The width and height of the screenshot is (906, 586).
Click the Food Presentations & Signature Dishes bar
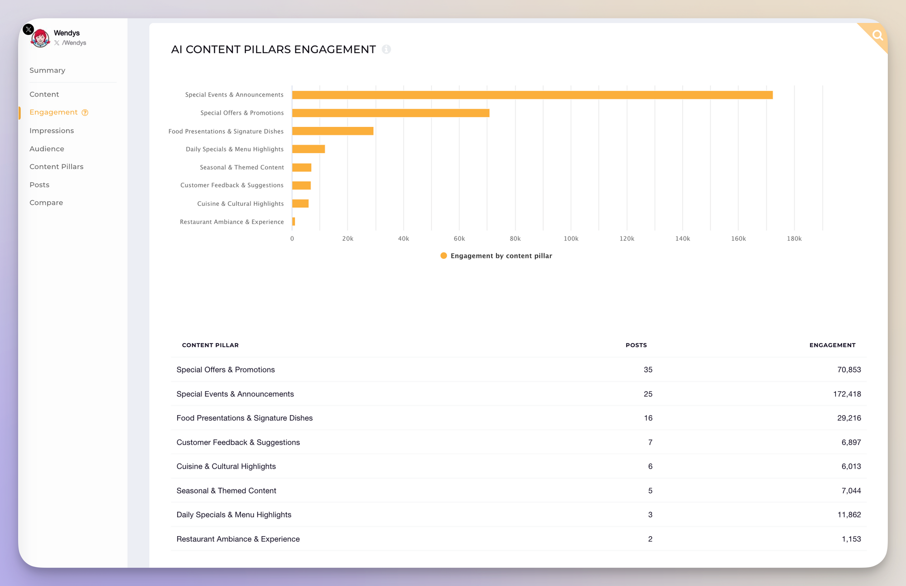pyautogui.click(x=333, y=131)
